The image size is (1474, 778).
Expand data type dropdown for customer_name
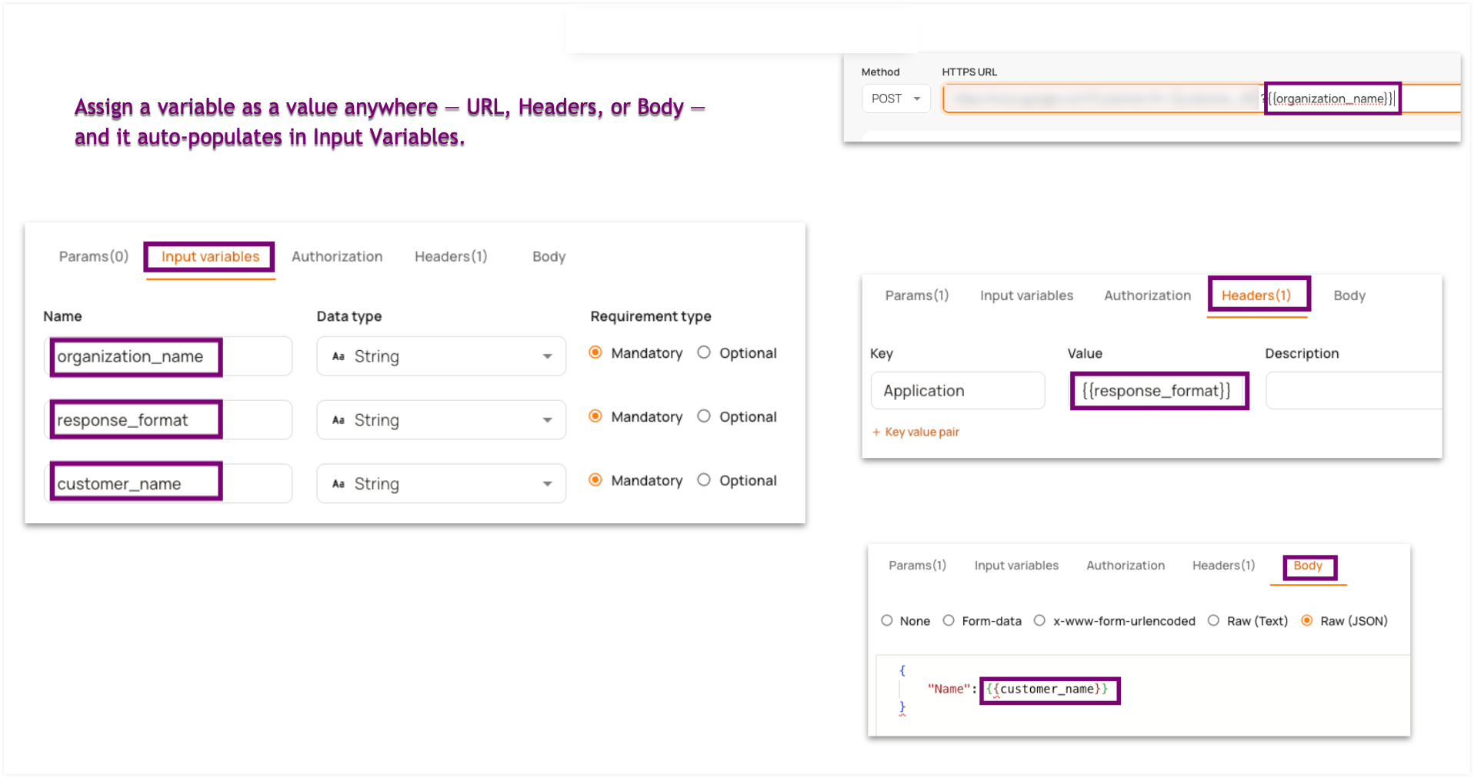click(x=441, y=483)
